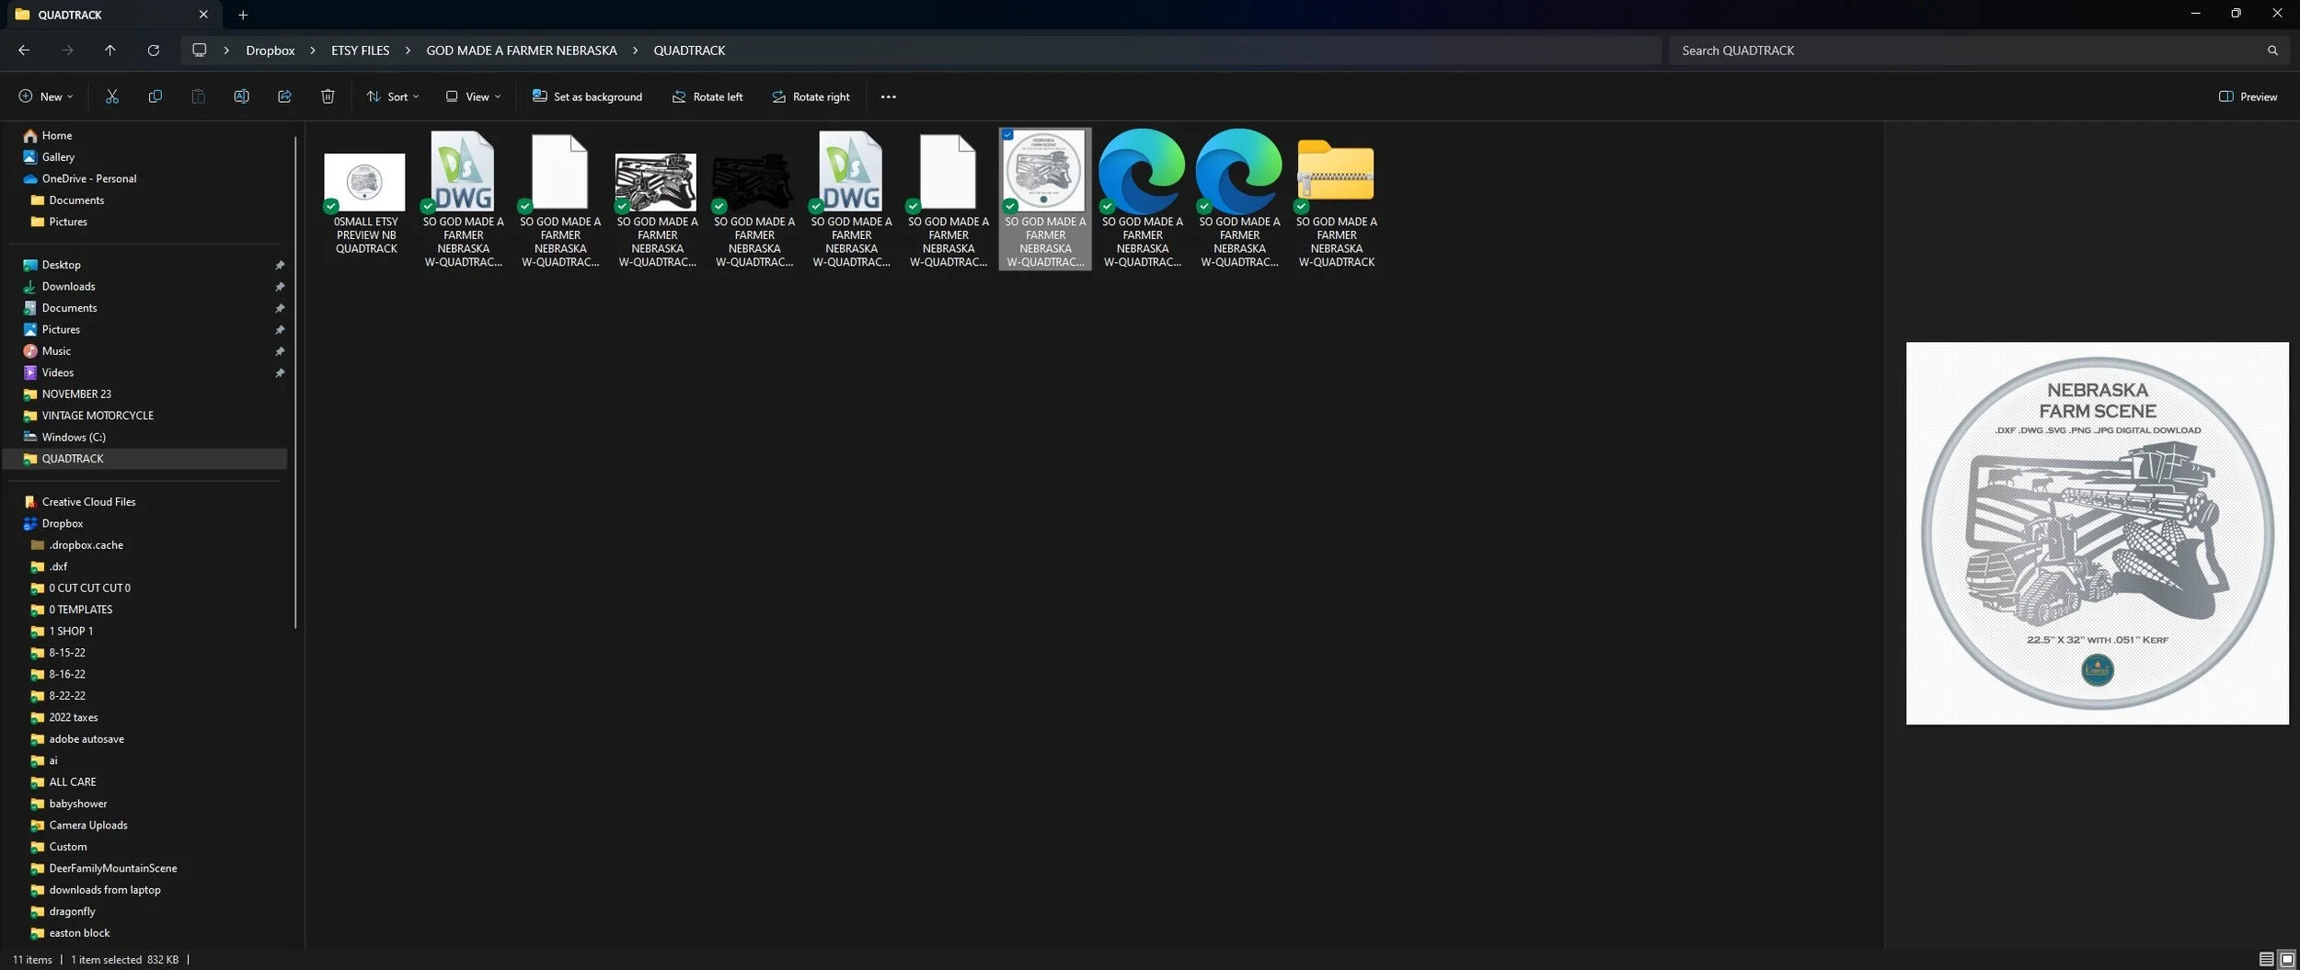The height and width of the screenshot is (970, 2300).
Task: Open 0 TEMPLATES folder under Dropbox
Action: 80,610
